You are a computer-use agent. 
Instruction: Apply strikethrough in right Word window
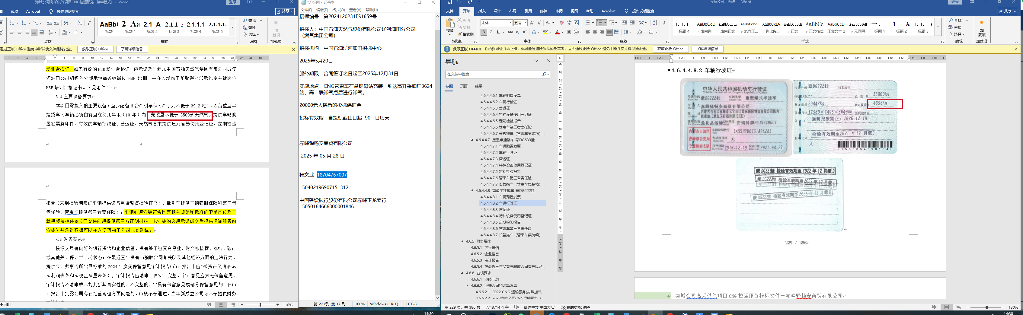pyautogui.click(x=510, y=32)
